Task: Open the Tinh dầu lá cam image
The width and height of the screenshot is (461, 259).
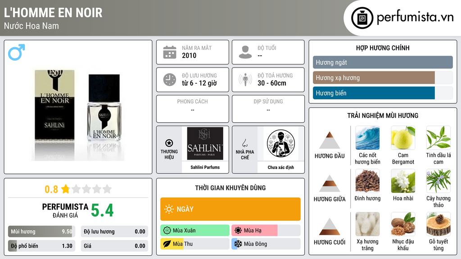Action: 438,138
